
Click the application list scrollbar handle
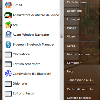[x=61, y=19]
